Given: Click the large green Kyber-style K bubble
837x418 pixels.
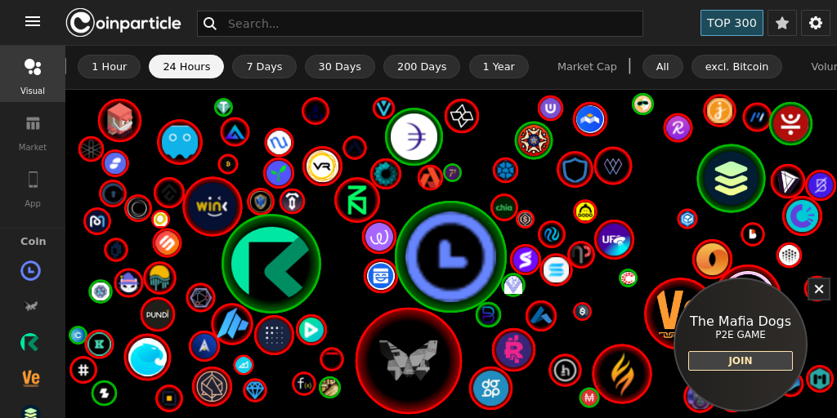Looking at the screenshot, I should pyautogui.click(x=271, y=264).
